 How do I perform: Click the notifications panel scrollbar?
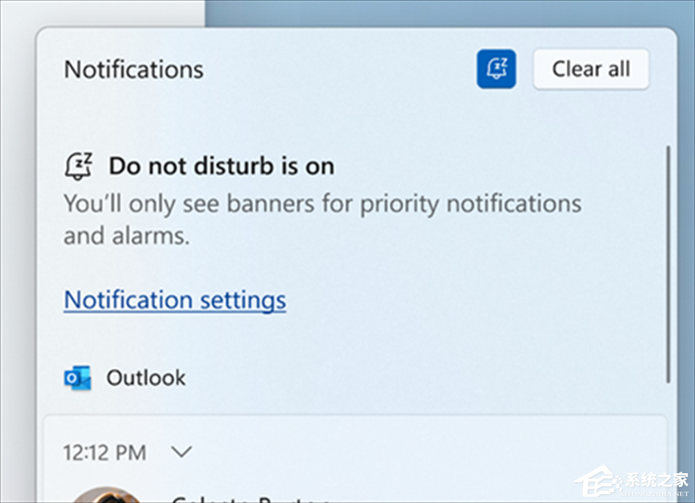(x=668, y=264)
